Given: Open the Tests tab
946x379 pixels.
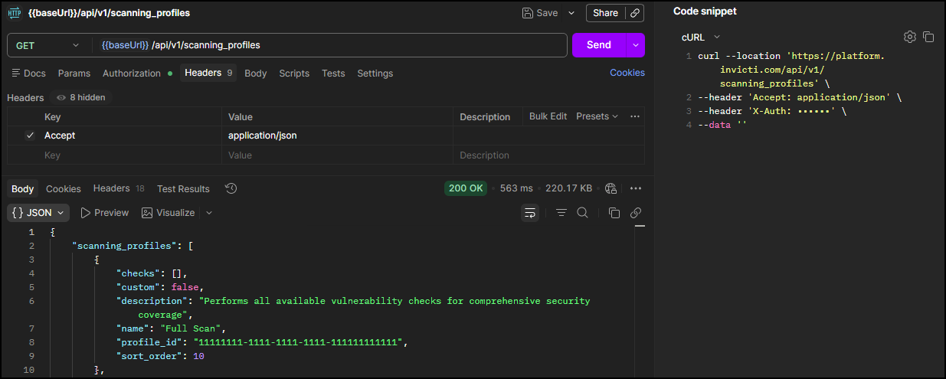Looking at the screenshot, I should pyautogui.click(x=333, y=74).
